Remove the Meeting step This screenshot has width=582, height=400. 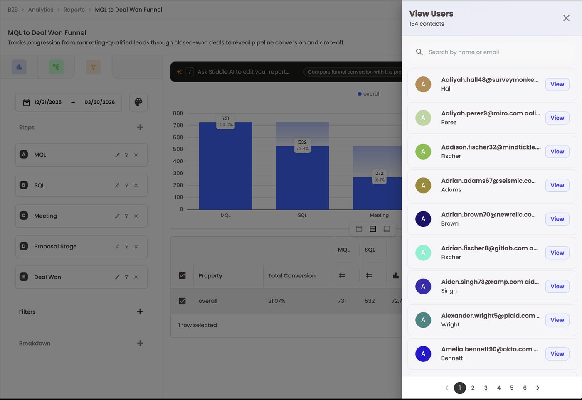[136, 216]
